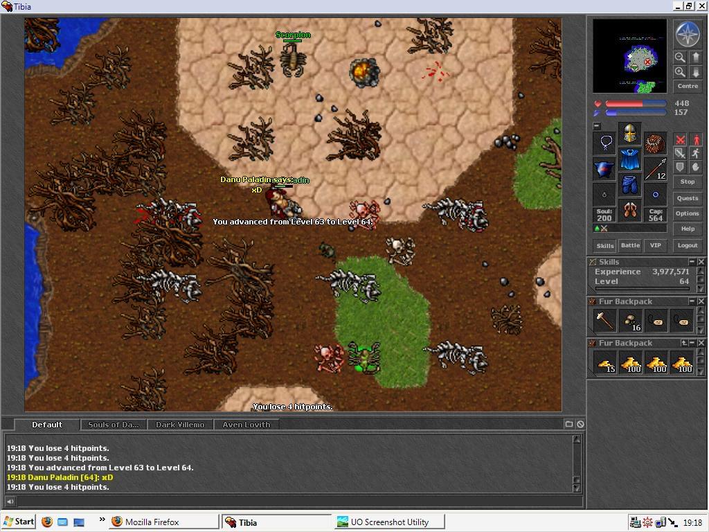
Task: Close the Skills panel
Action: pos(701,262)
